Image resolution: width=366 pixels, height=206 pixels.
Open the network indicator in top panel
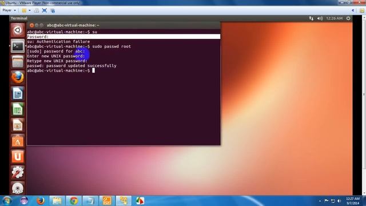[x=311, y=18]
